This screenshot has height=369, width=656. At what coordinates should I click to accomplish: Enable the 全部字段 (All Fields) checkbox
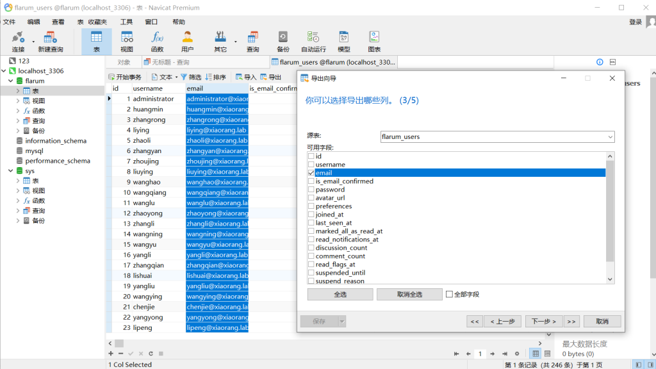[x=449, y=295]
